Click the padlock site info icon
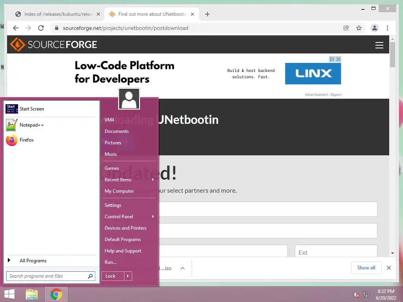Image resolution: width=403 pixels, height=302 pixels. pos(57,28)
